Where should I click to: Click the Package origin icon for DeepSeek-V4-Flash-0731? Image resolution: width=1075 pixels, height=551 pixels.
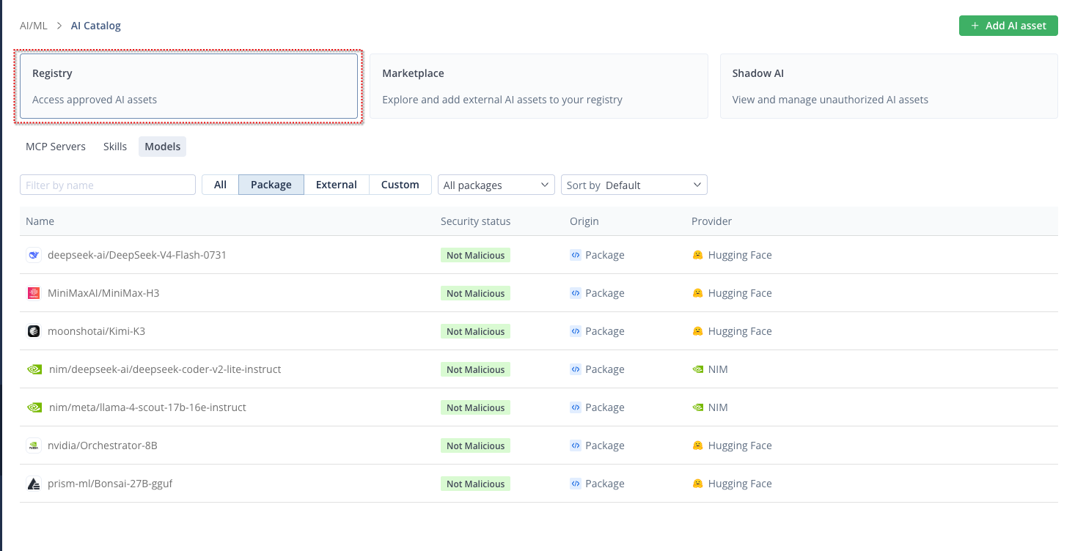(576, 255)
